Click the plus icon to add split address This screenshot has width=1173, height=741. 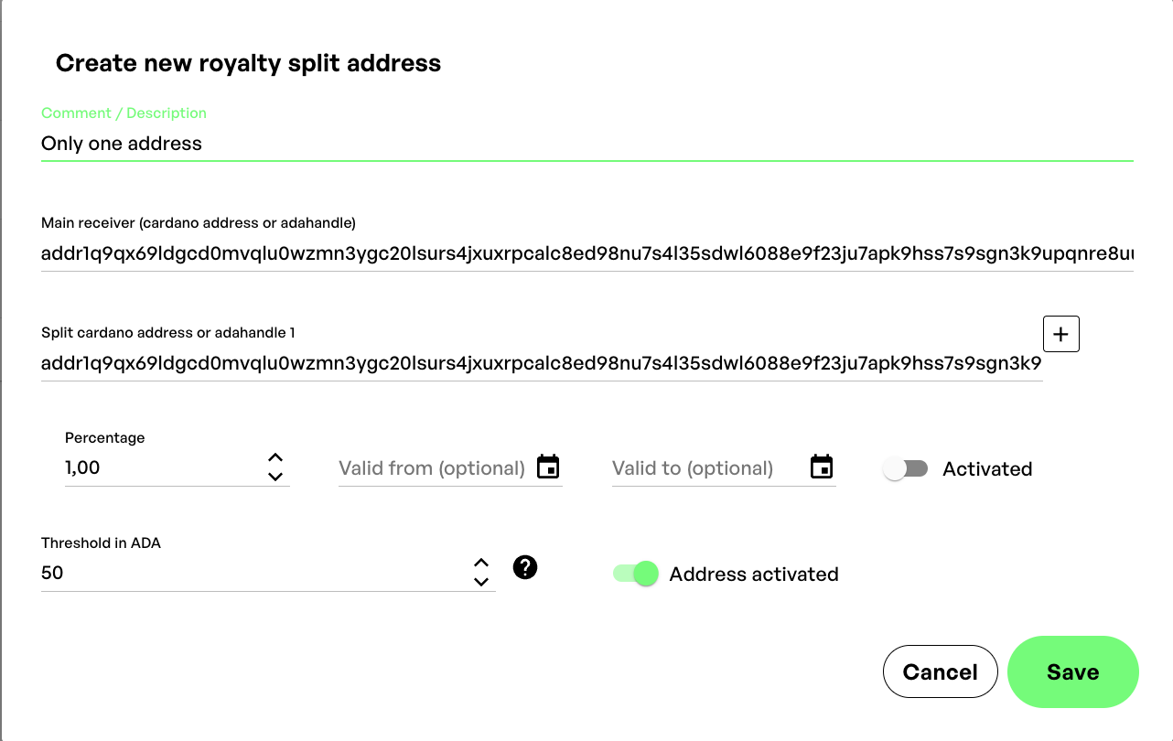1061,334
